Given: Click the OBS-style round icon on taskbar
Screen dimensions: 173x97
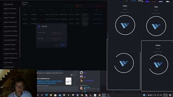Looking at the screenshot, I should coord(108,95).
